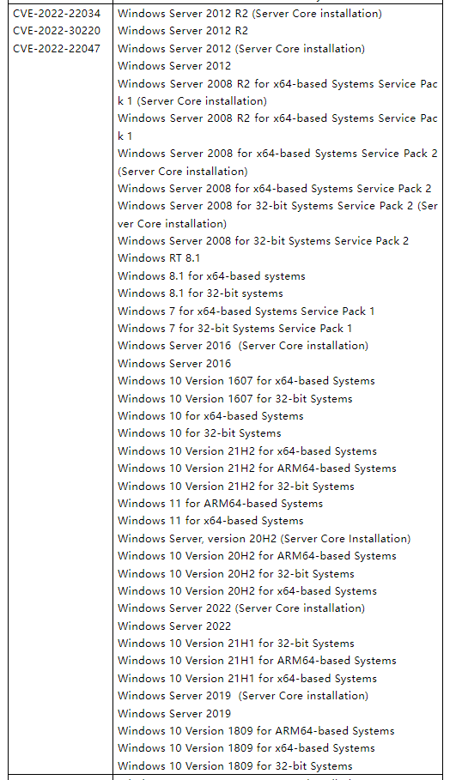Image resolution: width=462 pixels, height=780 pixels.
Task: Click Windows 7 for 32-bit Systems Service Pack 1
Action: pos(234,329)
